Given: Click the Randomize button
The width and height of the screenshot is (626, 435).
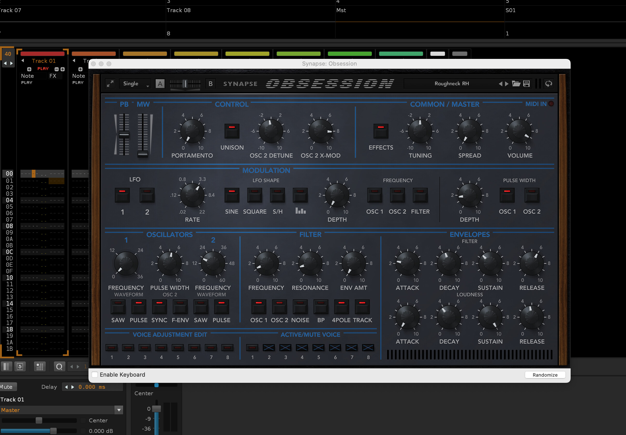Looking at the screenshot, I should tap(545, 375).
